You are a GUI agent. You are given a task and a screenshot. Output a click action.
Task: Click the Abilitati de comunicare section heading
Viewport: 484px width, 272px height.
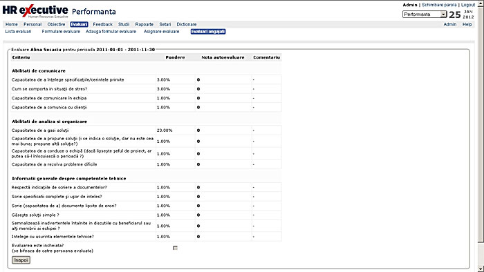point(39,71)
